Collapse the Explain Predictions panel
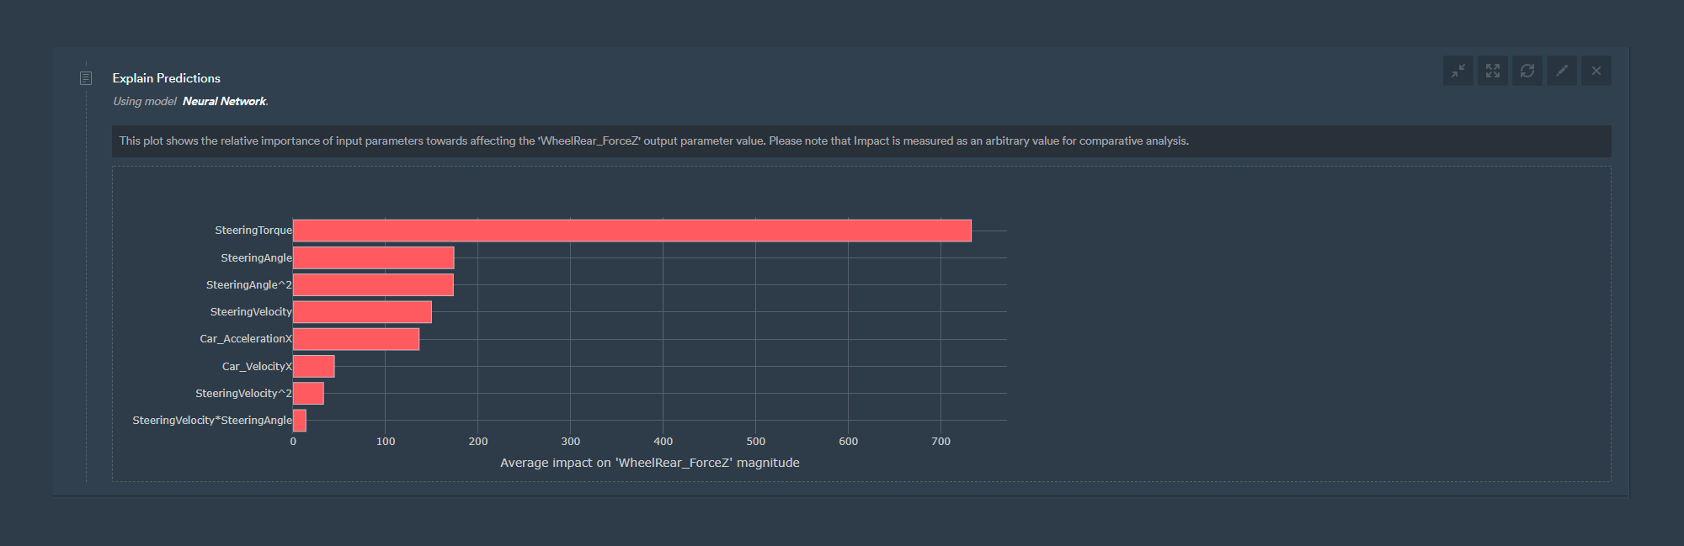1684x546 pixels. [x=1458, y=71]
